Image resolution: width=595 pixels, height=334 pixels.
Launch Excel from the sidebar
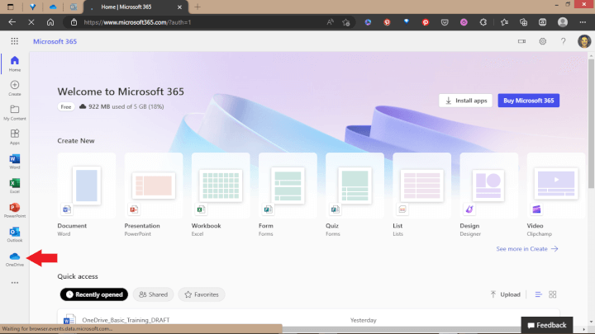click(x=14, y=186)
